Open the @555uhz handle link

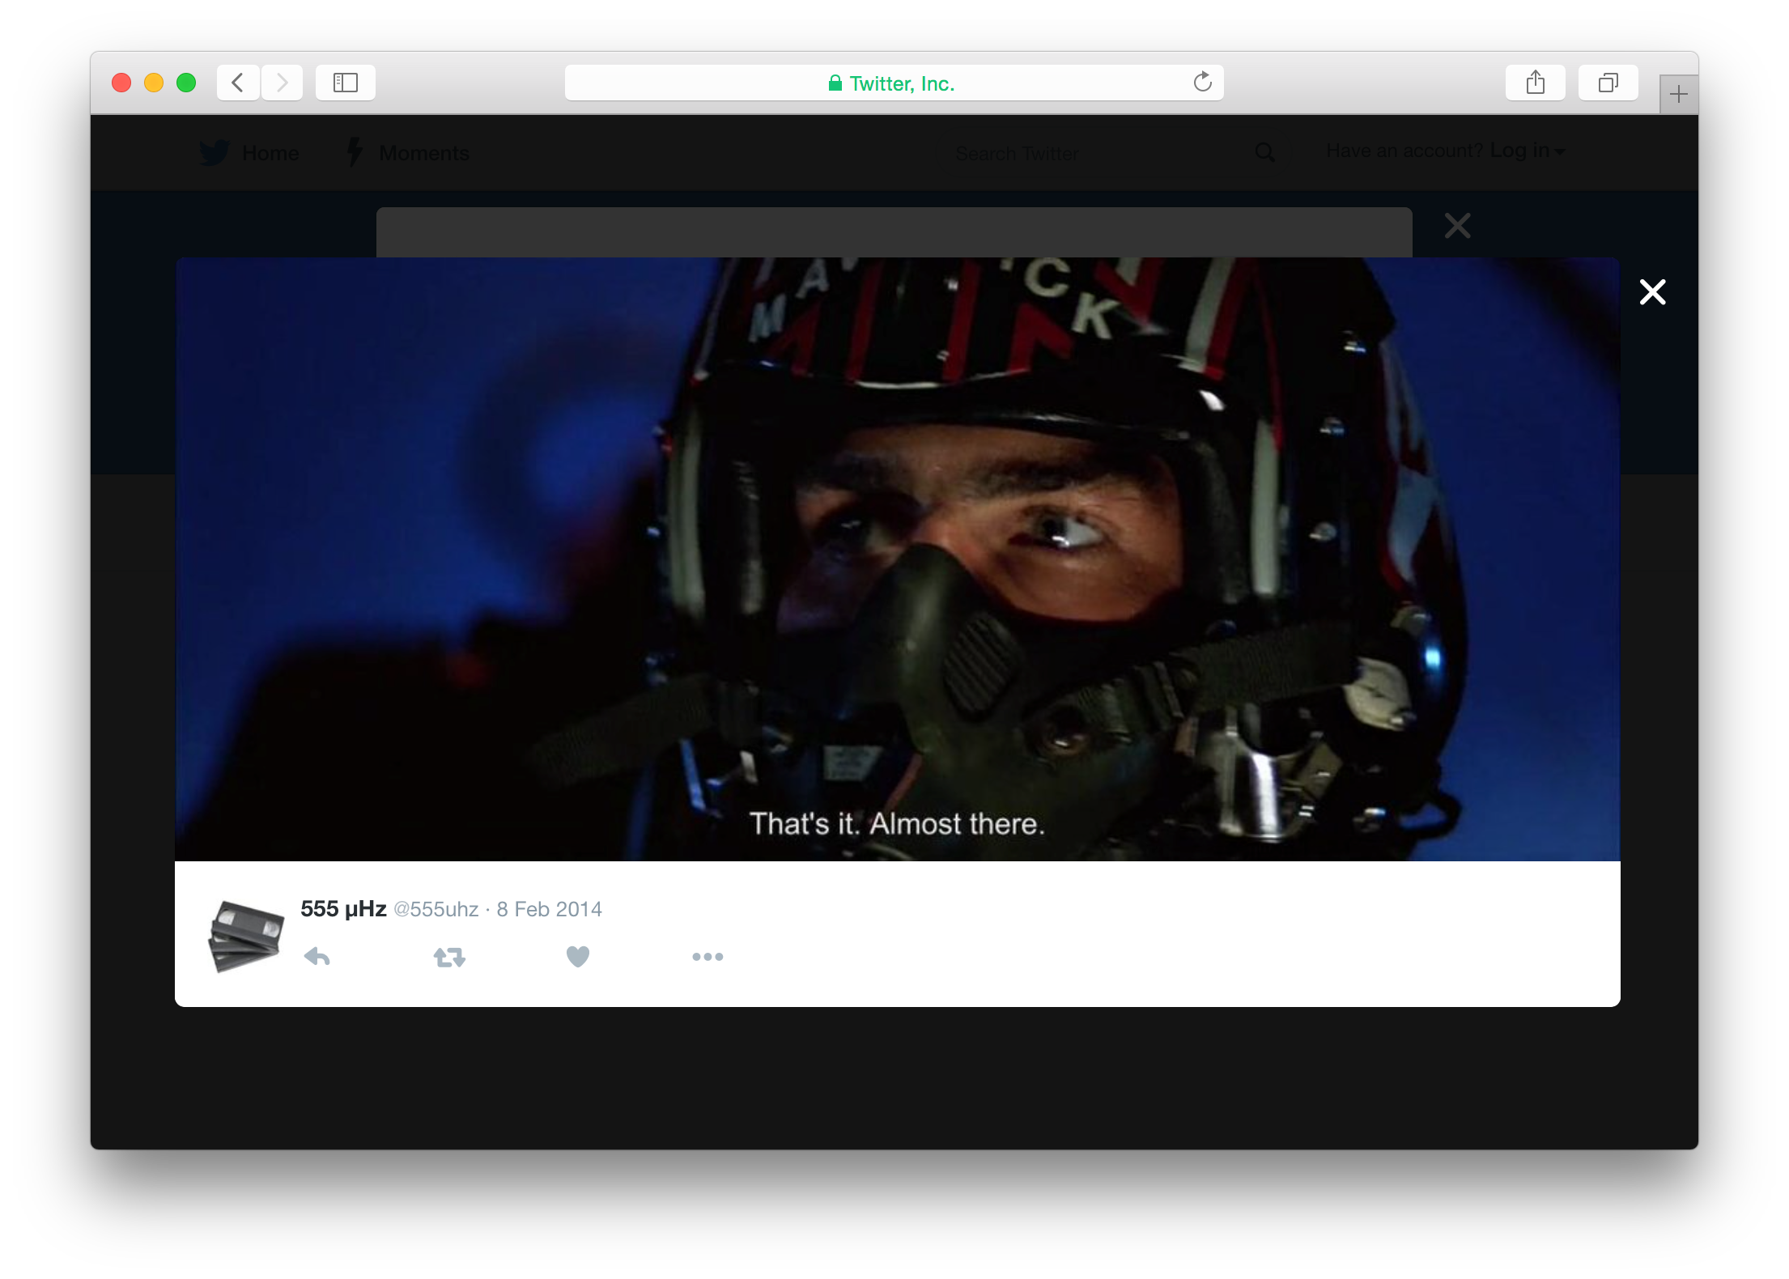(436, 910)
